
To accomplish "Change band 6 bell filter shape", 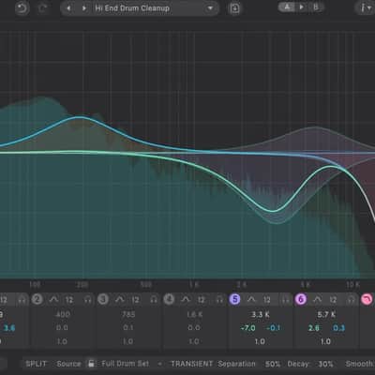I will pos(318,300).
